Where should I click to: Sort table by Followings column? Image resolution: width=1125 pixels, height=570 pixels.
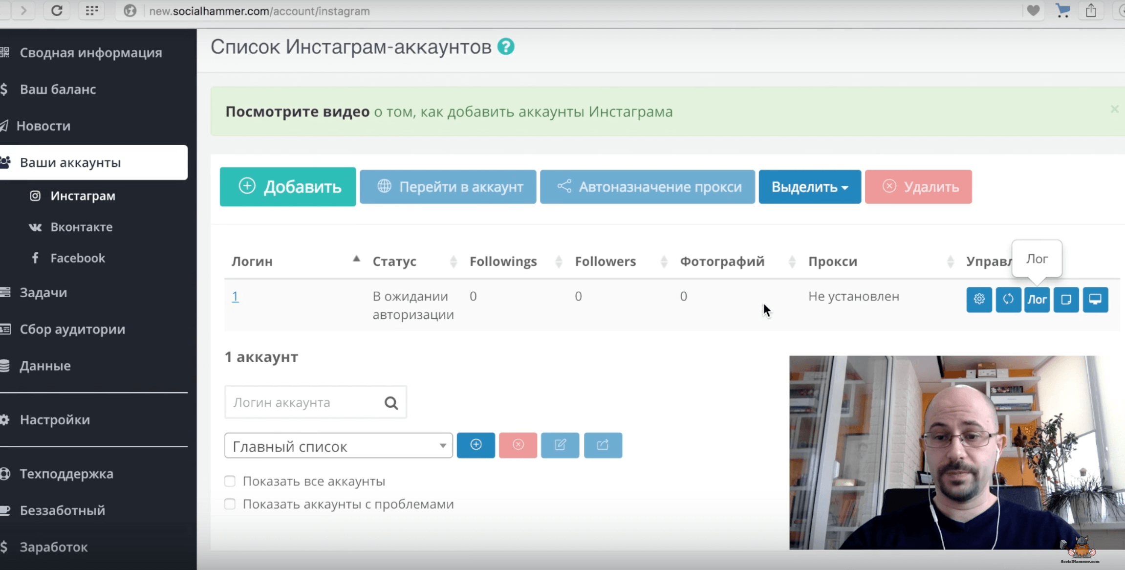click(x=516, y=261)
